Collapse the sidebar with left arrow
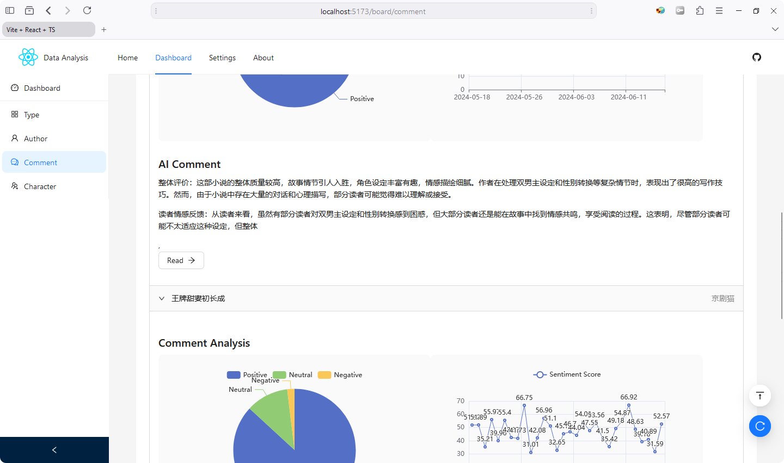The image size is (784, 463). [x=54, y=450]
